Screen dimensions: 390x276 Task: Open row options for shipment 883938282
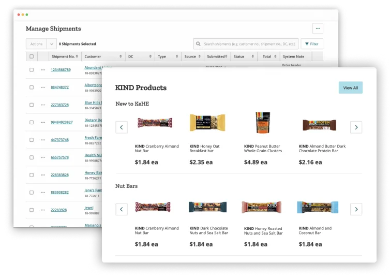[43, 193]
